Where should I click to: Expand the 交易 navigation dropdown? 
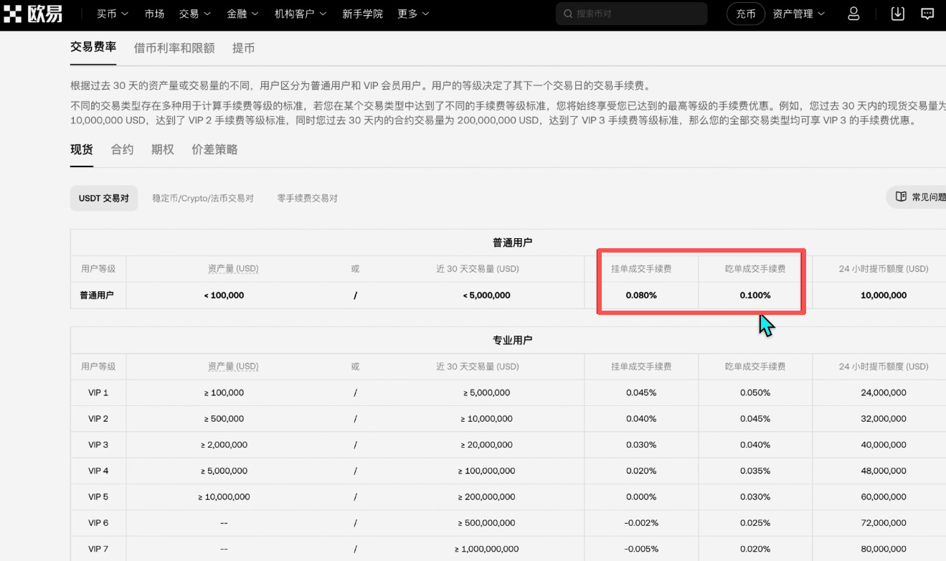194,13
